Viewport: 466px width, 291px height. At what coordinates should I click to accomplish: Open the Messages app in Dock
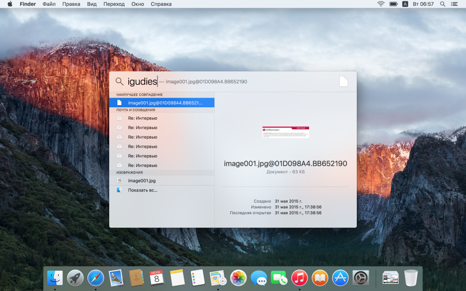259,277
